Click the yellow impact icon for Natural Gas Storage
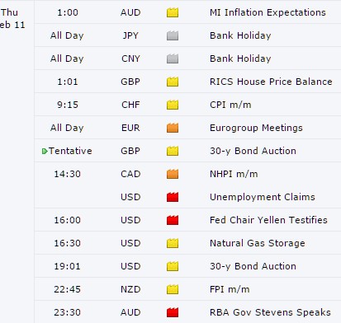This screenshot has width=341, height=323. pyautogui.click(x=173, y=243)
